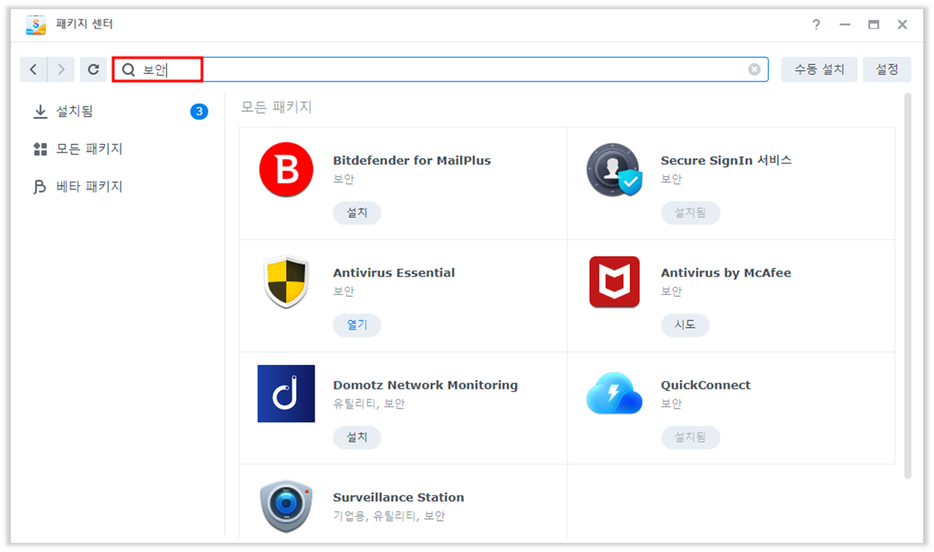Click the 설치됨 download icon in sidebar
The image size is (934, 552).
(x=40, y=111)
